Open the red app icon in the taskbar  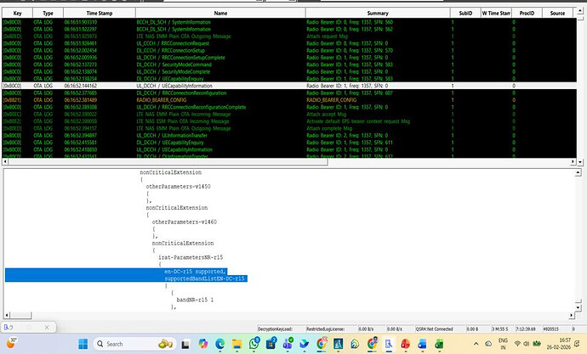pyautogui.click(x=406, y=344)
